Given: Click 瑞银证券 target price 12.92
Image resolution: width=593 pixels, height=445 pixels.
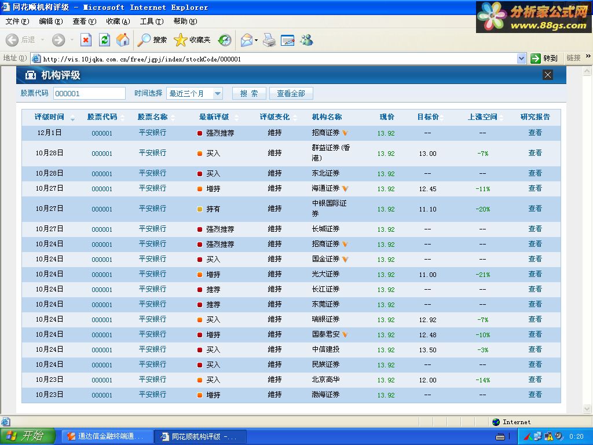Looking at the screenshot, I should 428,320.
